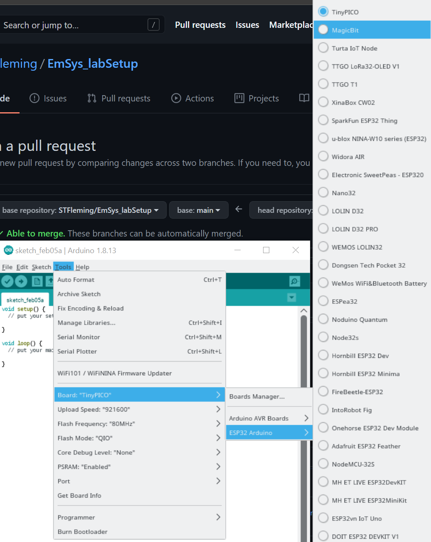Image resolution: width=431 pixels, height=542 pixels.
Task: Expand the Port submenu
Action: tap(140, 481)
